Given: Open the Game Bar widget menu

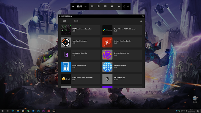Looking at the screenshot, I should point(86,6).
